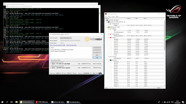Open File Explorer from the taskbar

(x=16, y=102)
